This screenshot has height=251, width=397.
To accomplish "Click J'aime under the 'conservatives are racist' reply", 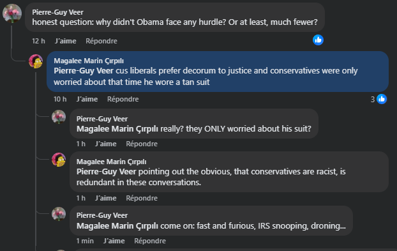I will (x=106, y=198).
